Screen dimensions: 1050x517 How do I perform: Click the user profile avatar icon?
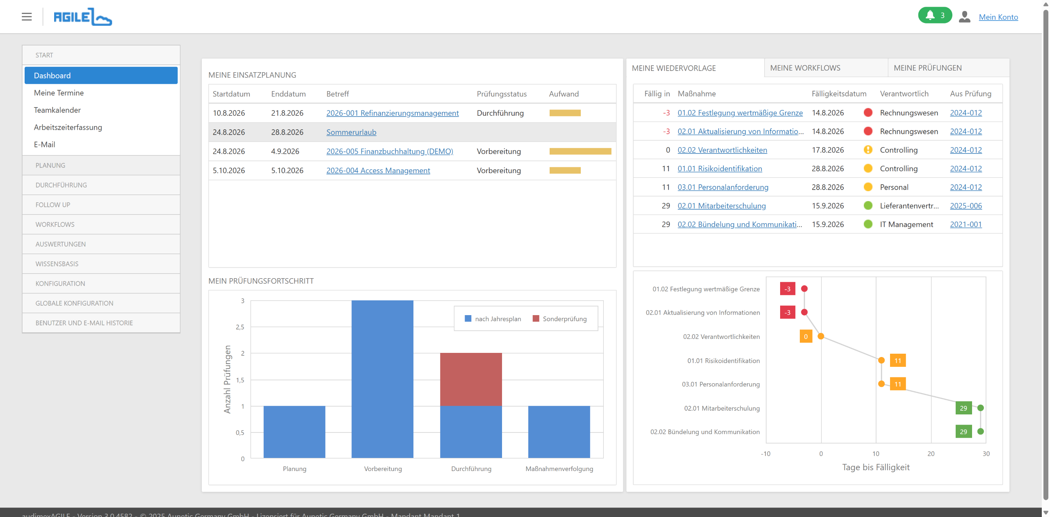(964, 17)
